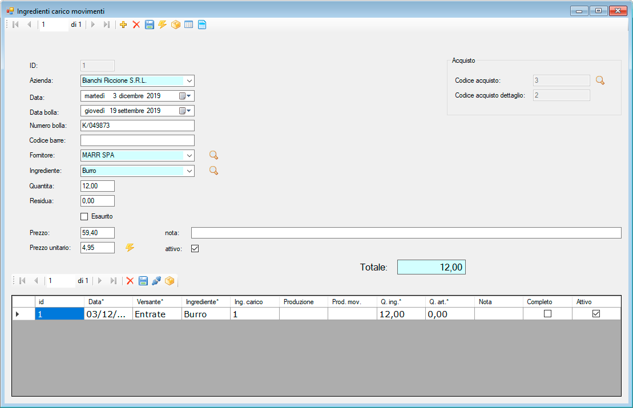This screenshot has height=408, width=633.
Task: Save movements with lower toolbar floppy icon
Action: point(143,281)
